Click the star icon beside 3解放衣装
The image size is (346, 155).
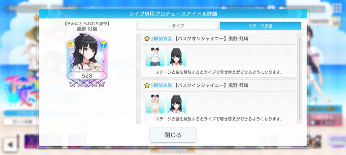coord(147,39)
